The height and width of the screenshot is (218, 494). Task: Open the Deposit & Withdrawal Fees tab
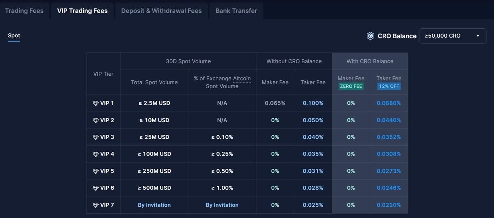pos(161,11)
